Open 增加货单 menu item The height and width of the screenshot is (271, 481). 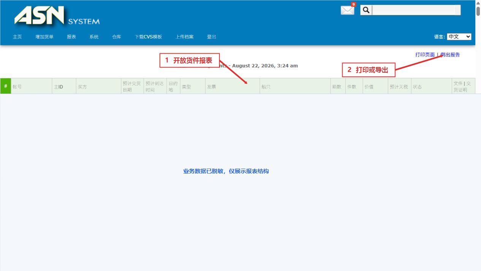tap(44, 37)
